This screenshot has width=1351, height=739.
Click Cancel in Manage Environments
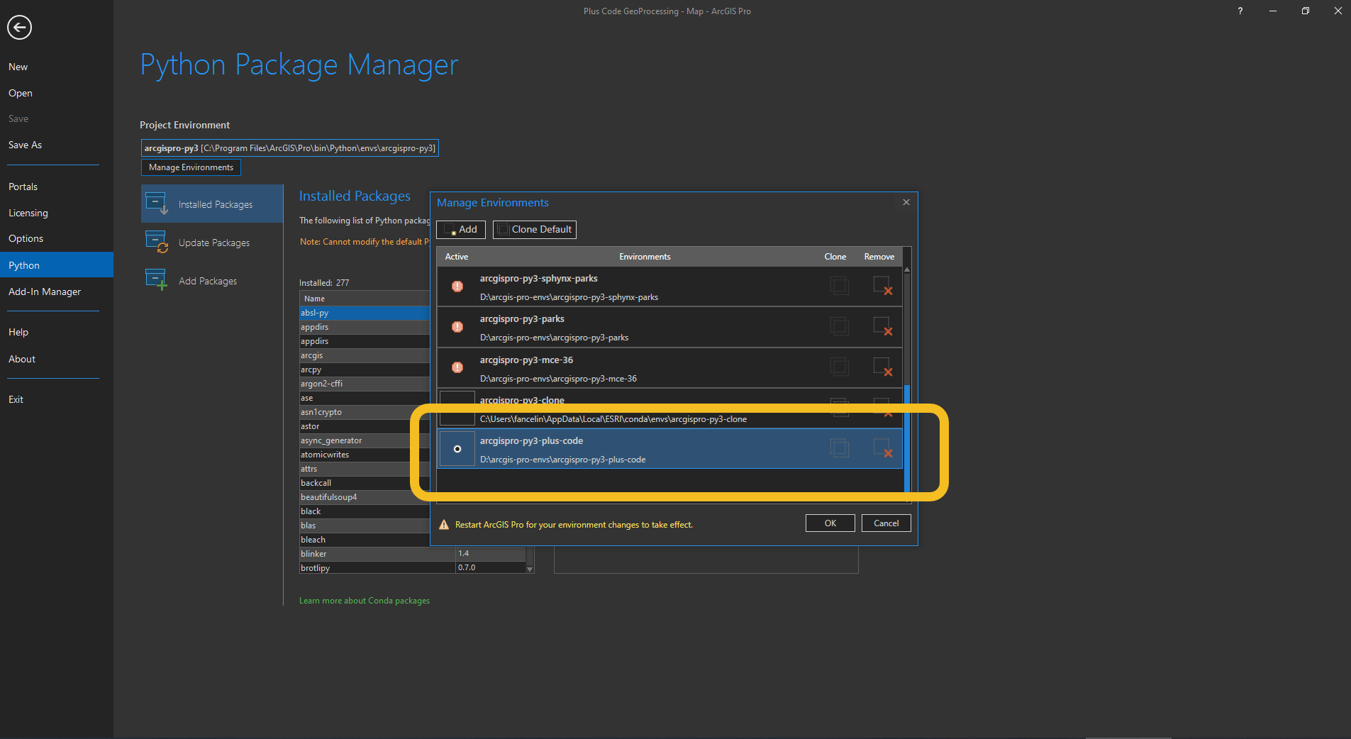[886, 523]
